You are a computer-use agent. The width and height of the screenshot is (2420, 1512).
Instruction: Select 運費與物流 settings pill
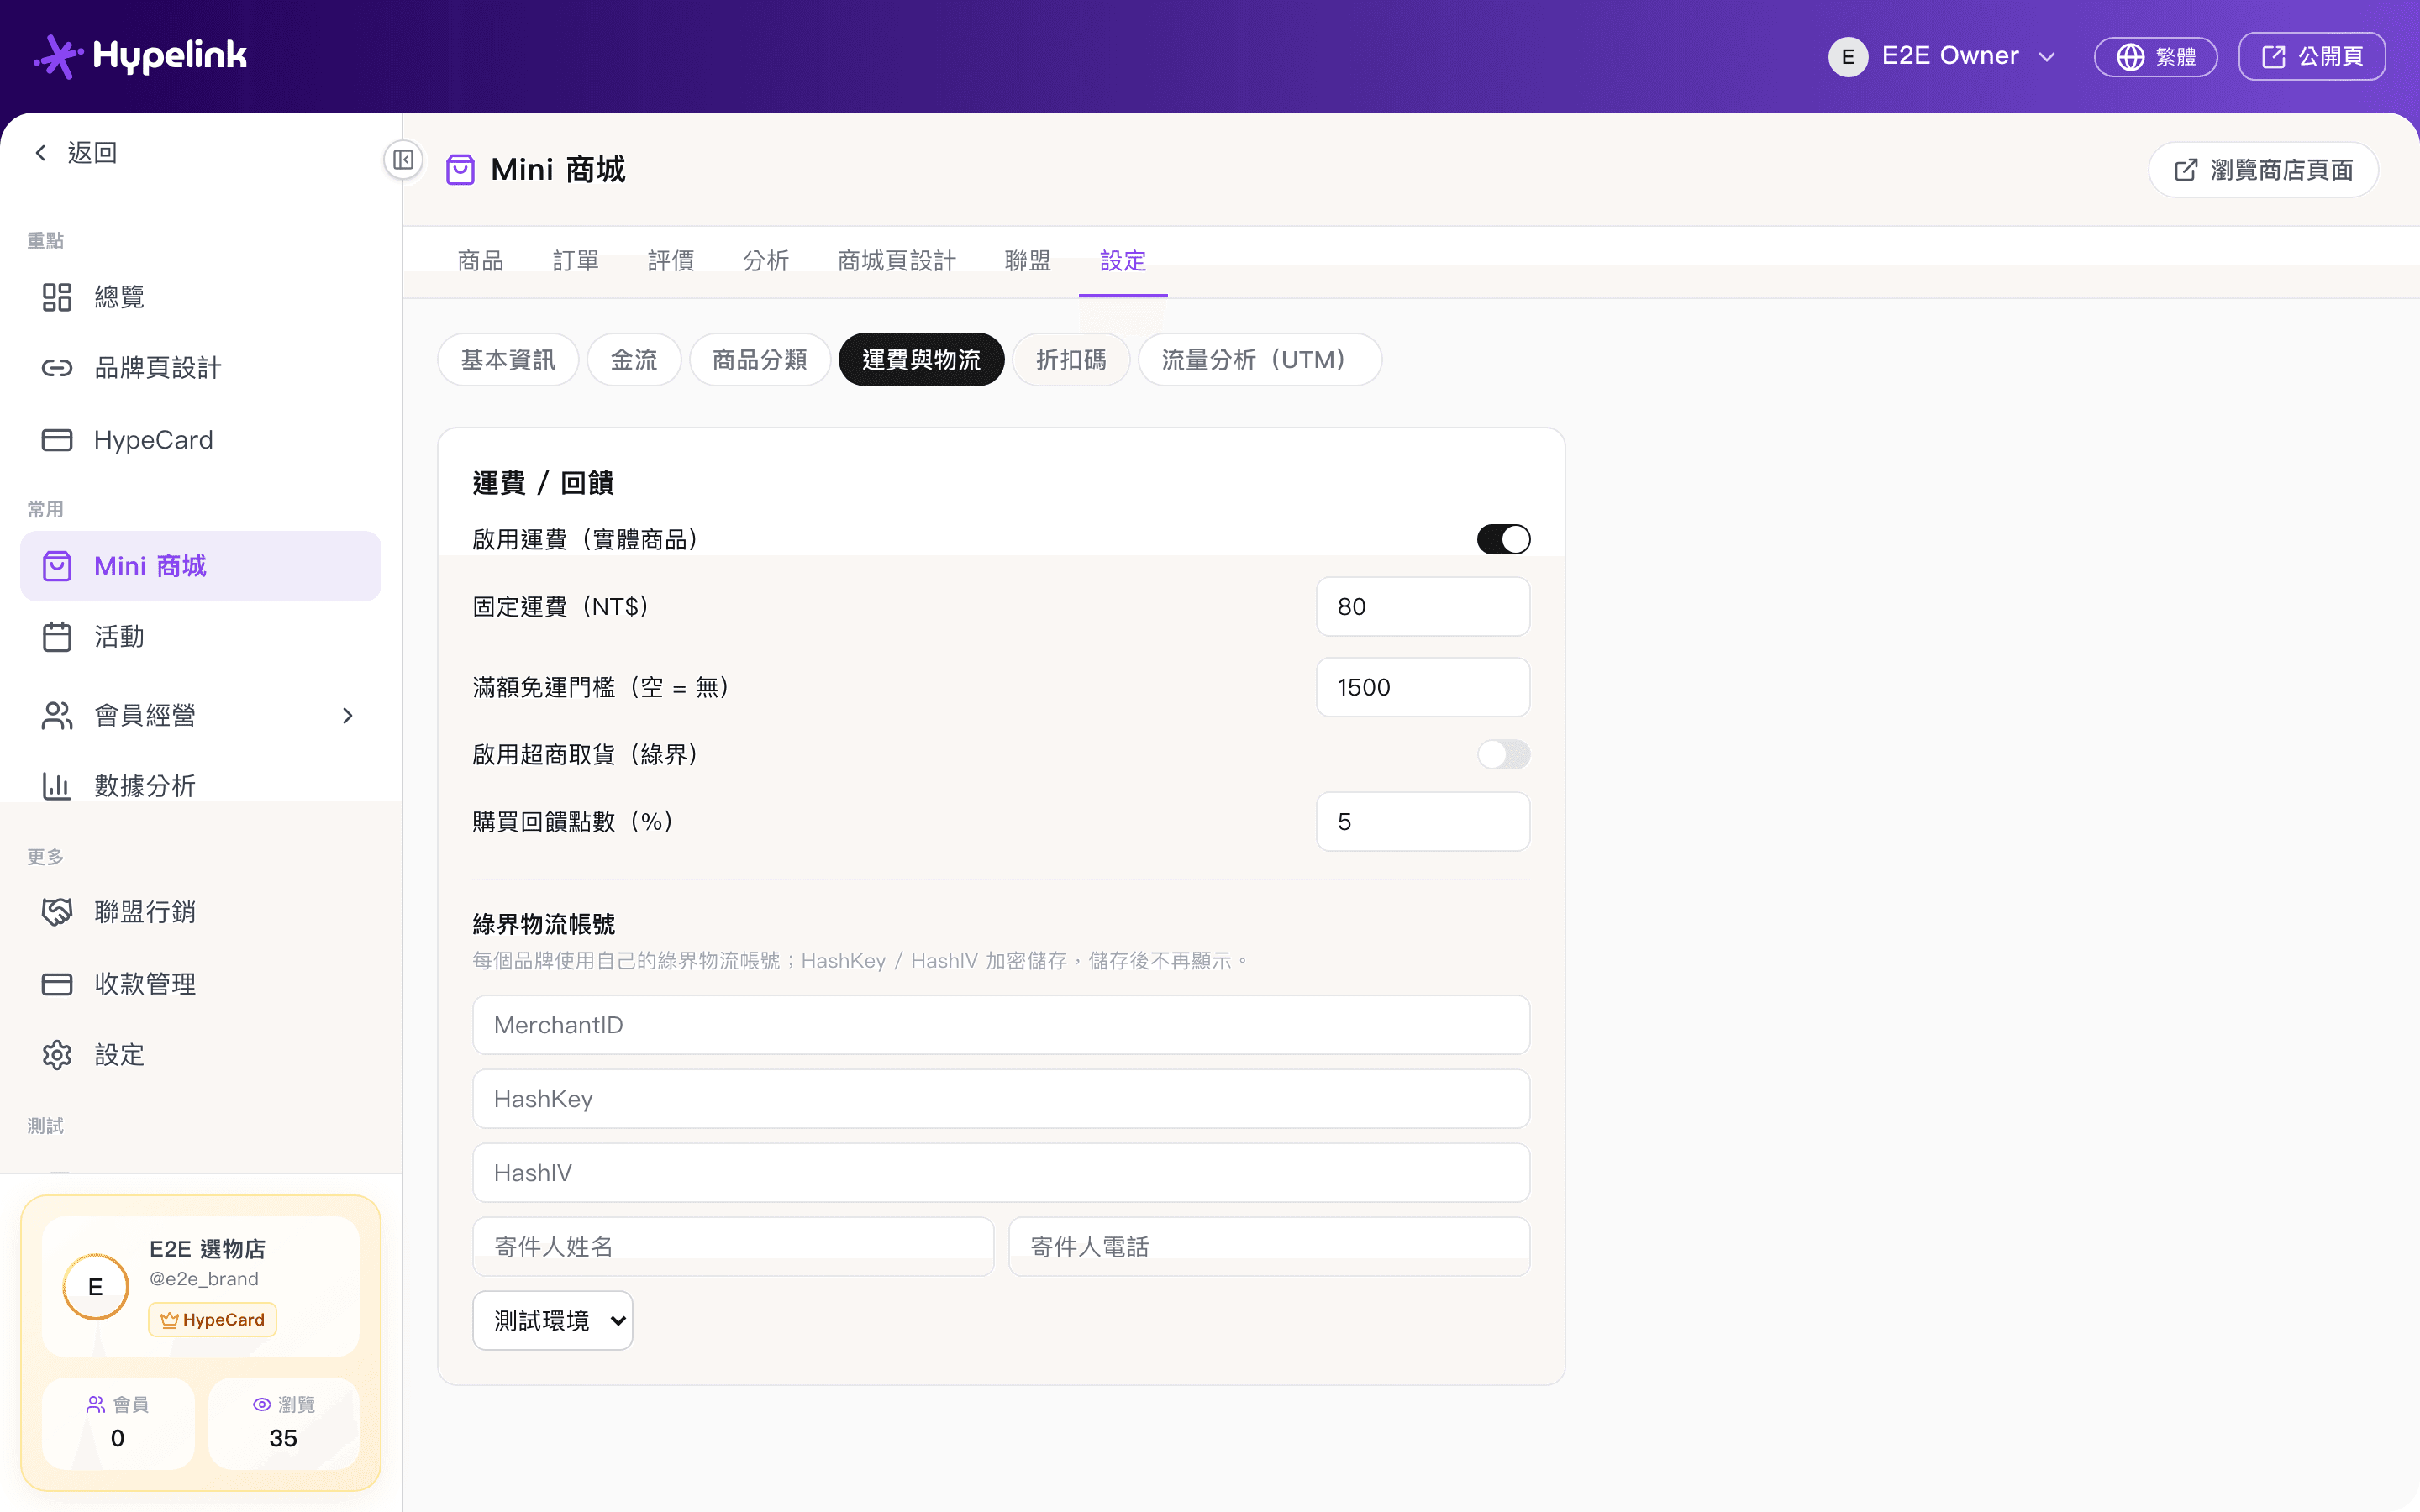(921, 360)
